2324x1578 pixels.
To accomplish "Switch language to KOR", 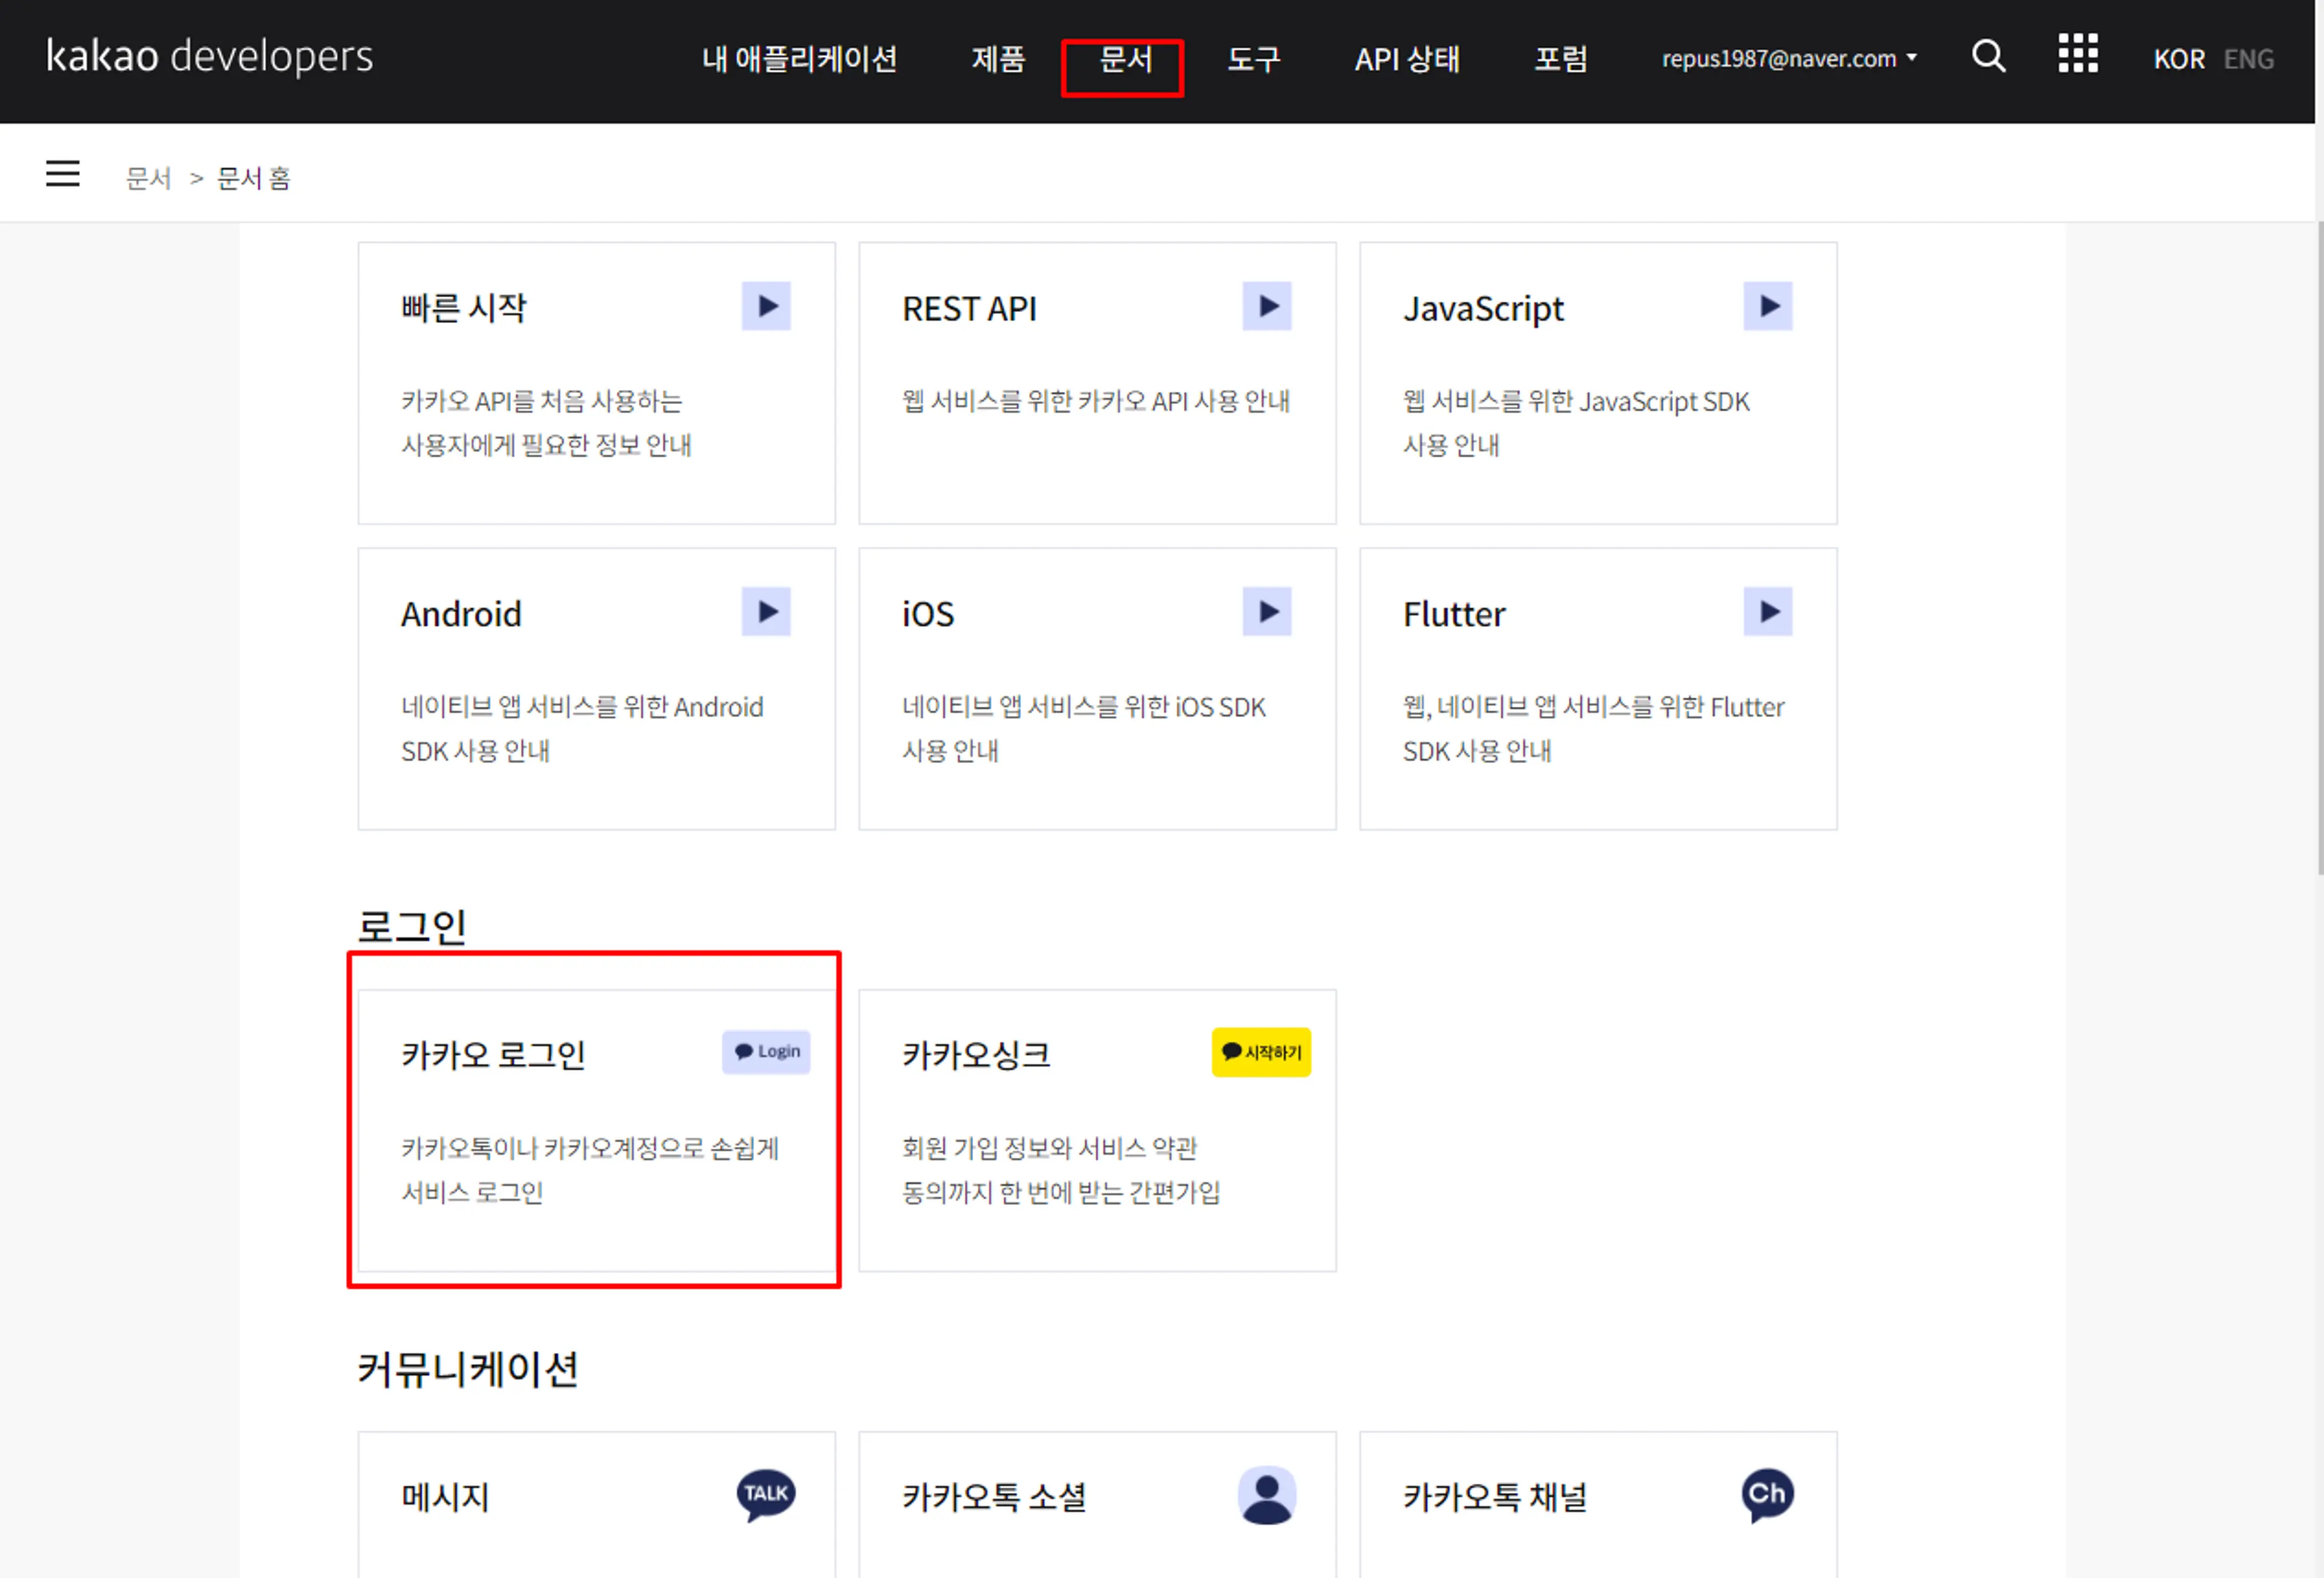I will 2179,59.
